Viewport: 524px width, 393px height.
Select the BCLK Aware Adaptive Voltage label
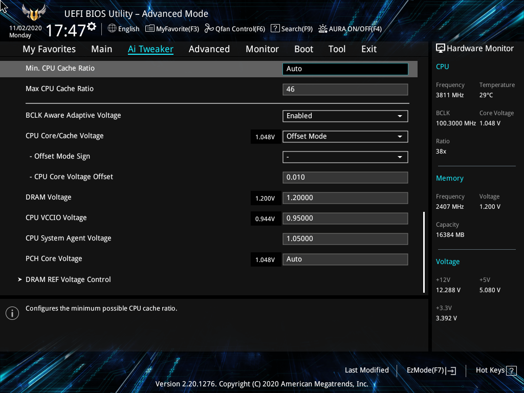tap(73, 115)
